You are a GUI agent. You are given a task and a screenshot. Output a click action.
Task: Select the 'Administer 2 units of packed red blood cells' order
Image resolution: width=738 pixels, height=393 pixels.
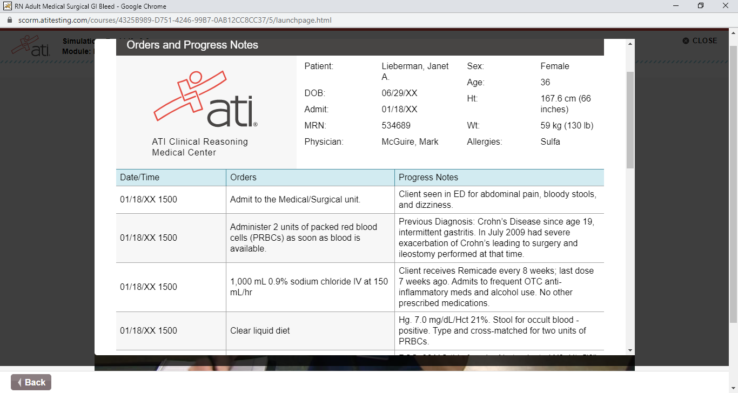[x=310, y=238]
